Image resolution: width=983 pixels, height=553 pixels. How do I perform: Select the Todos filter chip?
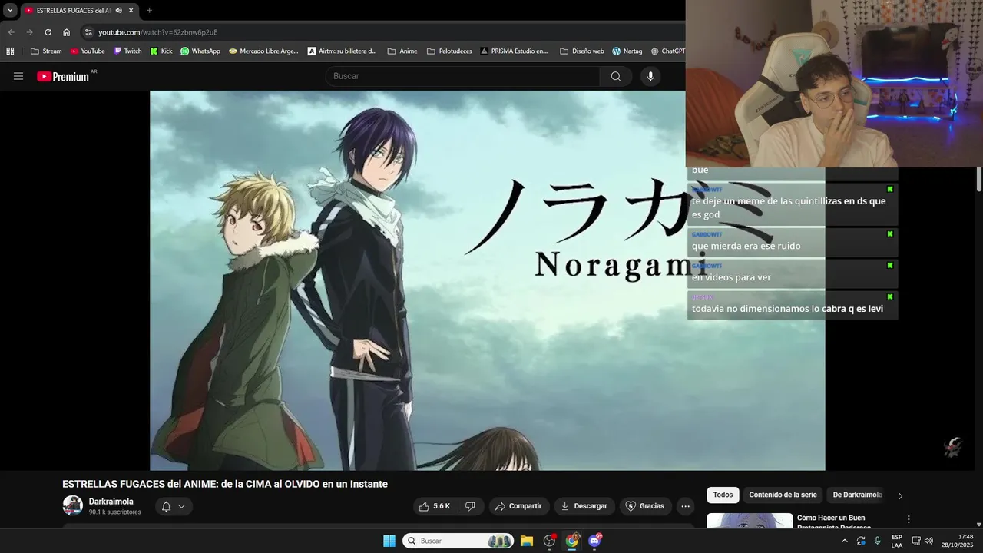tap(723, 495)
